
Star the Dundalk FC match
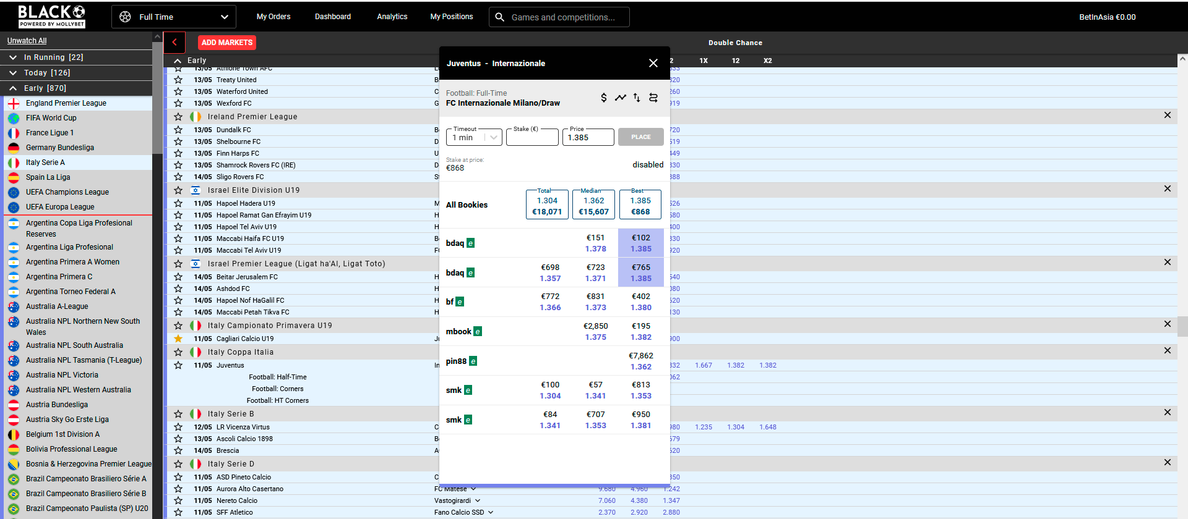[178, 130]
